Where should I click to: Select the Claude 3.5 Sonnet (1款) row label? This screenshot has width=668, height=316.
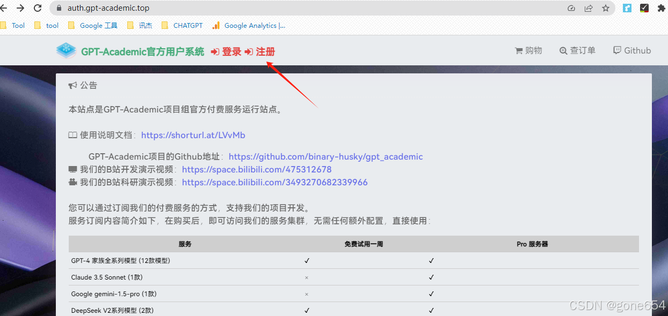pos(107,277)
